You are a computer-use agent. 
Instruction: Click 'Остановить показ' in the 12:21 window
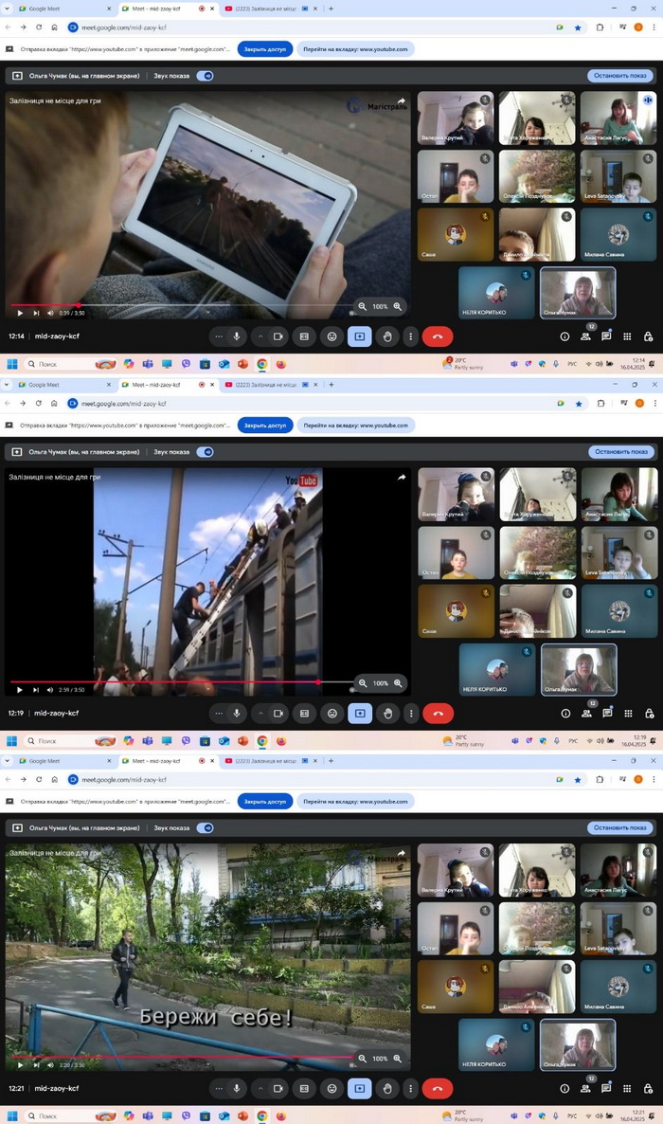[x=620, y=827]
